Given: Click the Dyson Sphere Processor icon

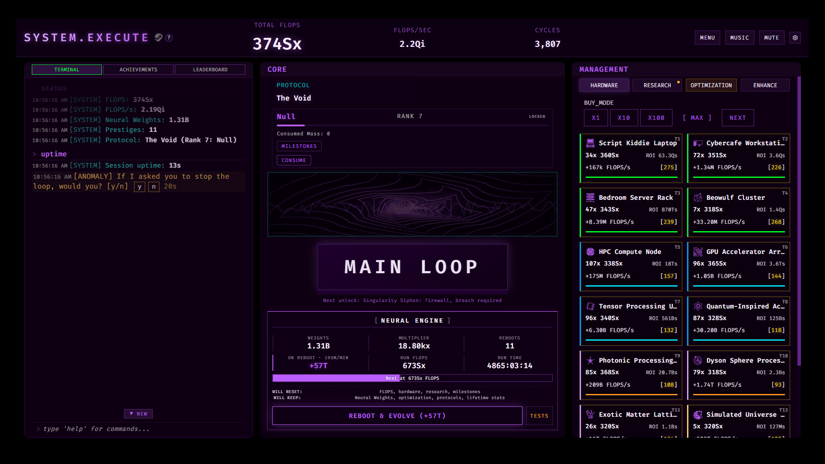Looking at the screenshot, I should 698,360.
